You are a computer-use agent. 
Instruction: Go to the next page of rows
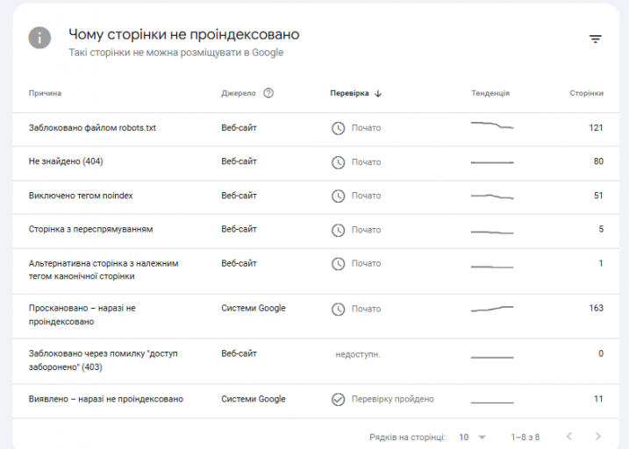(597, 437)
